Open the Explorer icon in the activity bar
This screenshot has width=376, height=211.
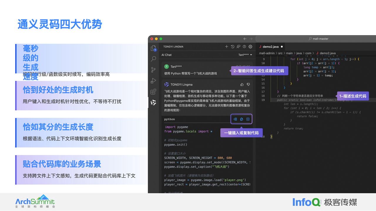point(153,48)
